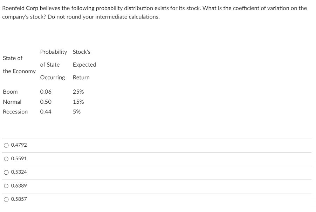The width and height of the screenshot is (316, 212).
Task: Click the 0.06 probability value
Action: coord(46,92)
